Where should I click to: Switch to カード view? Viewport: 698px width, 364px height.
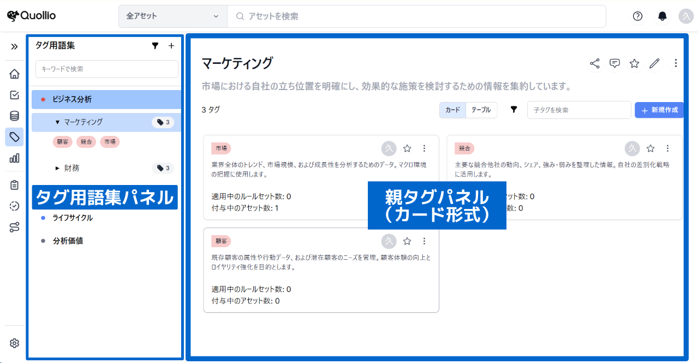click(x=452, y=110)
